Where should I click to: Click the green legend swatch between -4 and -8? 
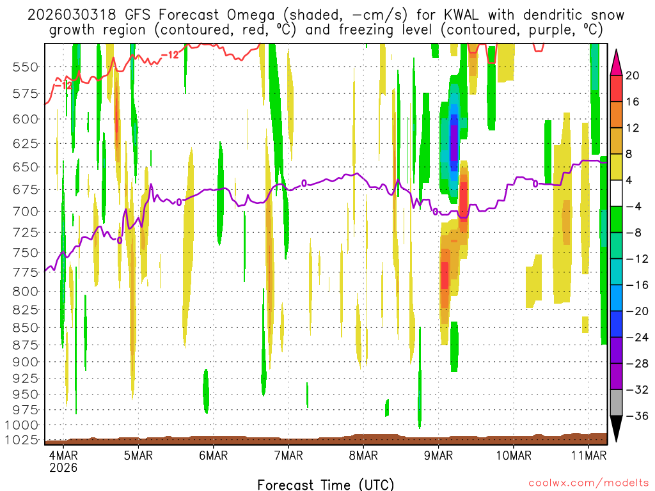(x=616, y=220)
